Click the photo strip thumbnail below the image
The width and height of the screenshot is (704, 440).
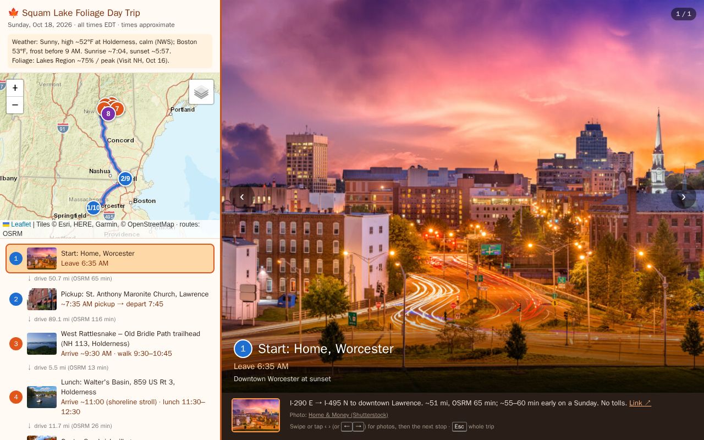(256, 415)
